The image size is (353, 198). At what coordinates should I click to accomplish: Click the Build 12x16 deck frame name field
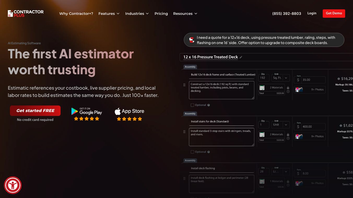coord(222,75)
